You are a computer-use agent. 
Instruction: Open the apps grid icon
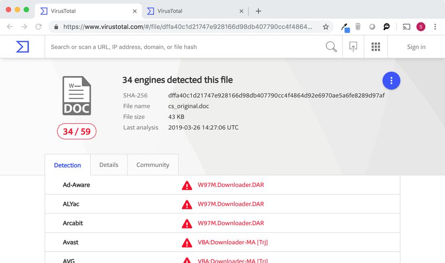(376, 46)
